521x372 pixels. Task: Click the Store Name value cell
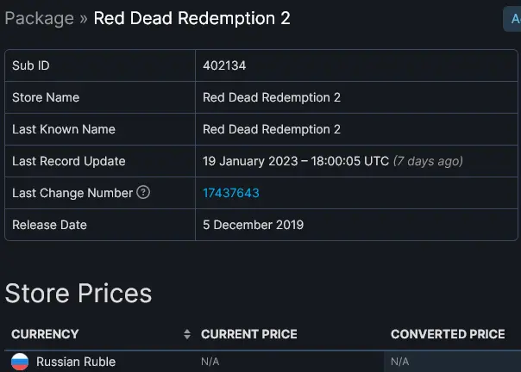(356, 97)
